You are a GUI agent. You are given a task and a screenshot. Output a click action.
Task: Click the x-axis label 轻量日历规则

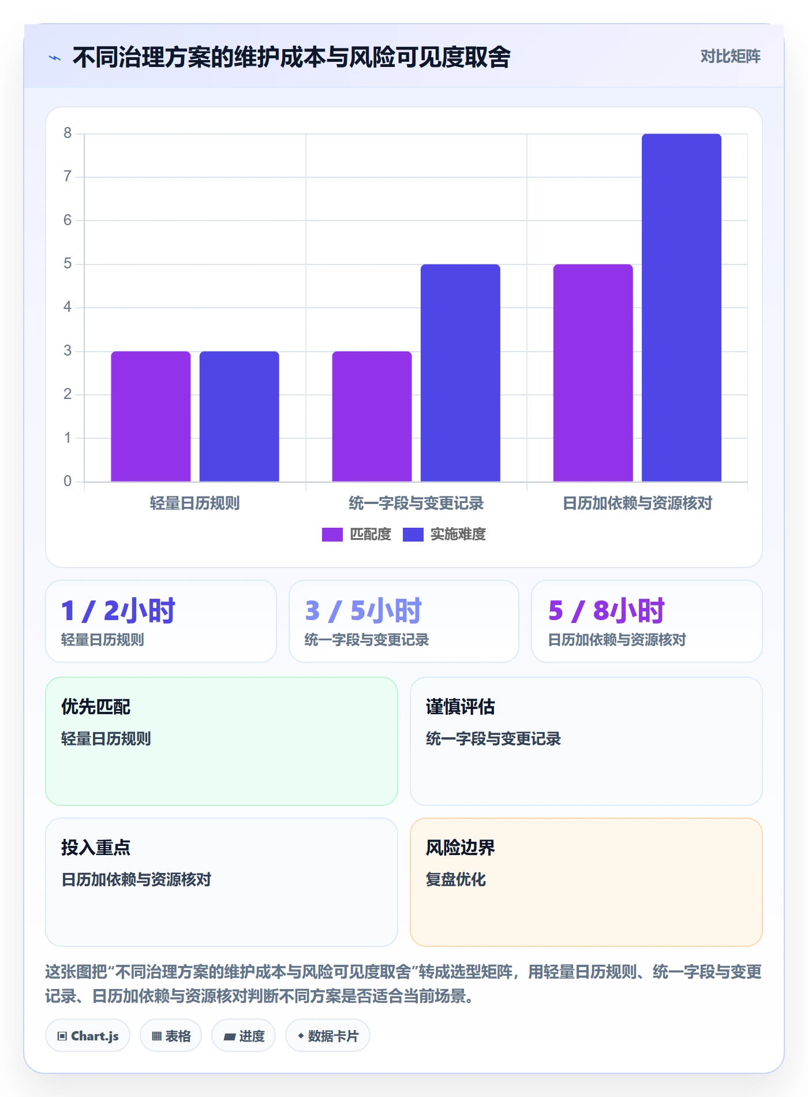195,503
